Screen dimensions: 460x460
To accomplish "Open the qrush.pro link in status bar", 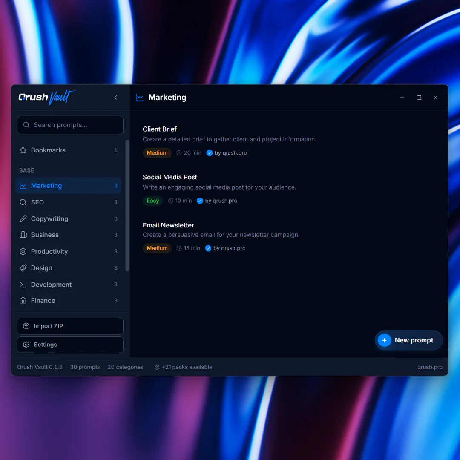I will 430,367.
